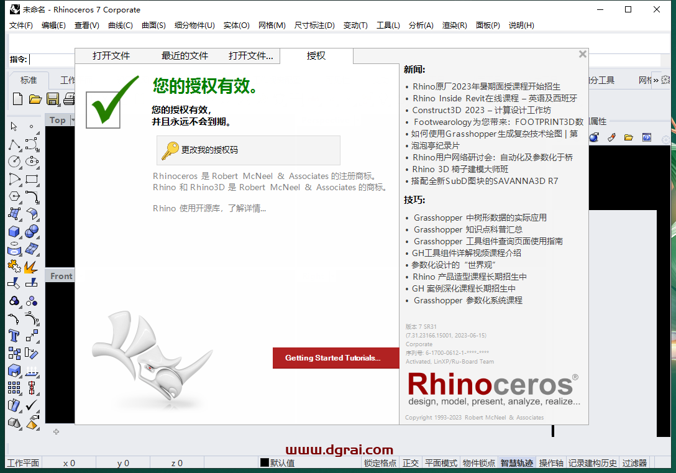
Task: Click the checkmark Check objects icon
Action: coord(32,405)
